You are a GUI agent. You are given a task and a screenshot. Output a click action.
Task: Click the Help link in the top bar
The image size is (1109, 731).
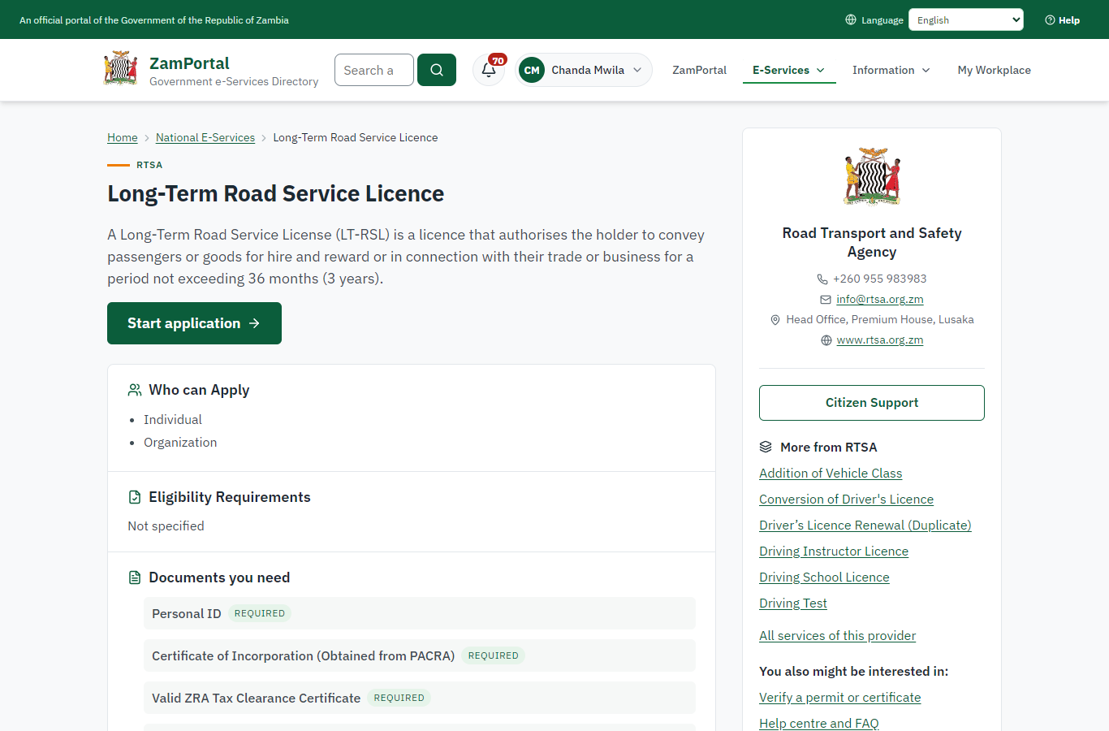pos(1063,20)
